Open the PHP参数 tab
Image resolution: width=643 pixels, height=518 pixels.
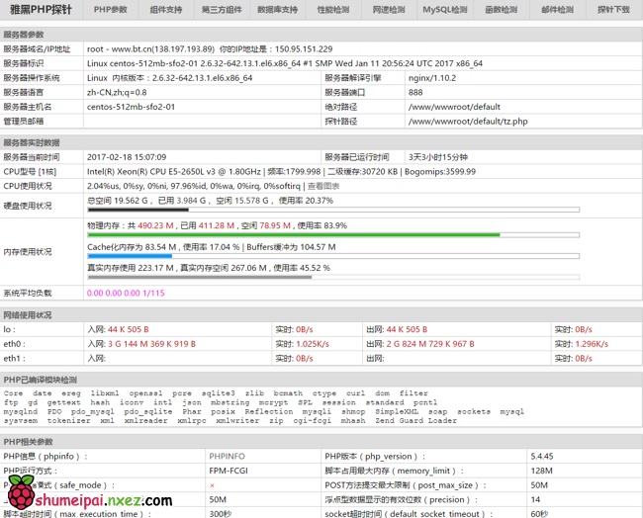pyautogui.click(x=111, y=10)
